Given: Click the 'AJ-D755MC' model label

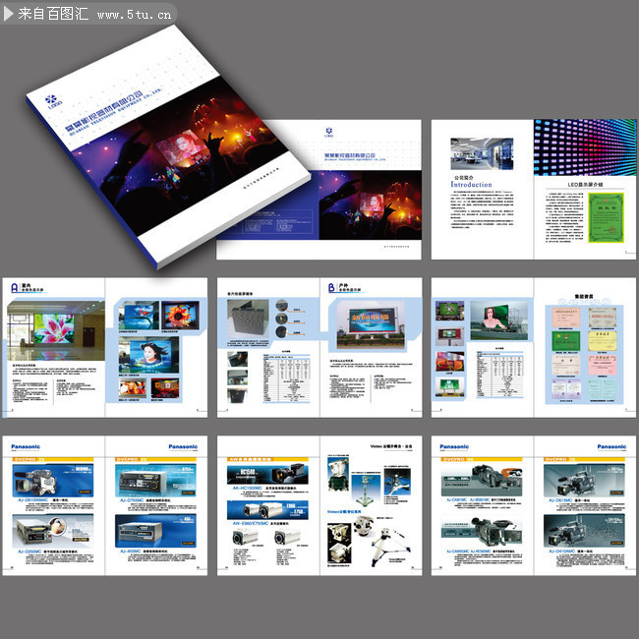Looking at the screenshot, I should click(x=132, y=500).
